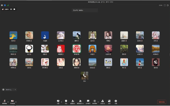
Task: Stop the cloud recording
Action: (14, 9)
